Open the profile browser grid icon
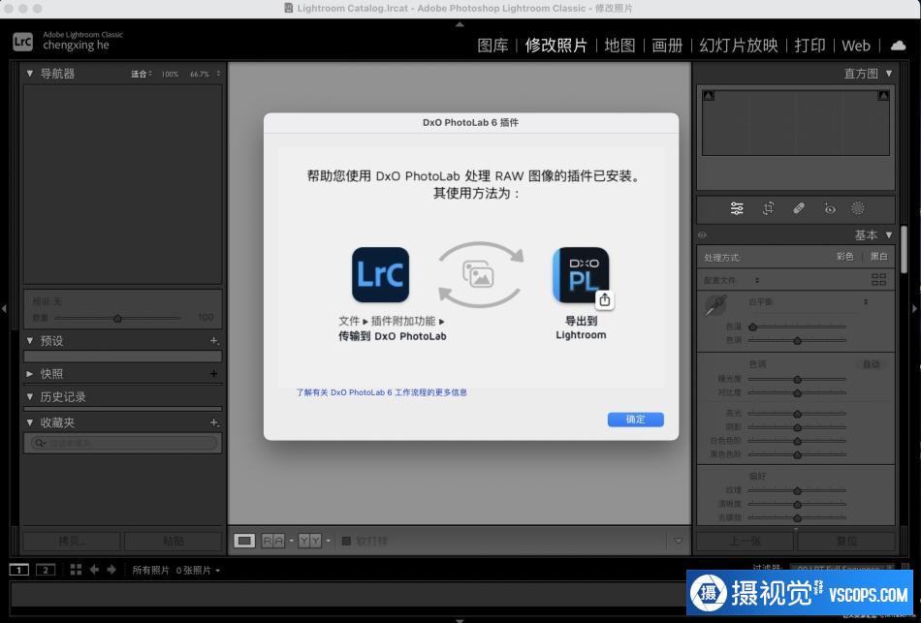Viewport: 921px width, 623px height. pos(878,279)
